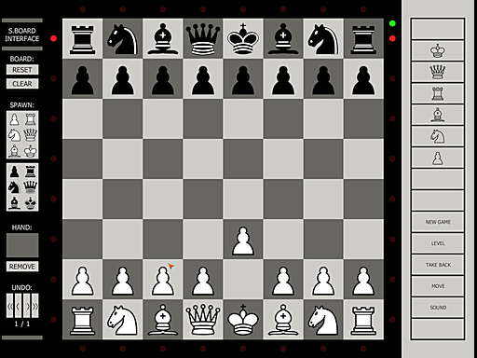Click the empty e2 square
Viewport: 477px width, 358px height.
[243, 280]
